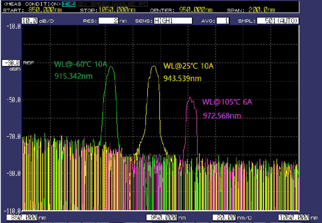Open the SENS field showing HIGH1
322x223 pixels.
tap(173, 21)
